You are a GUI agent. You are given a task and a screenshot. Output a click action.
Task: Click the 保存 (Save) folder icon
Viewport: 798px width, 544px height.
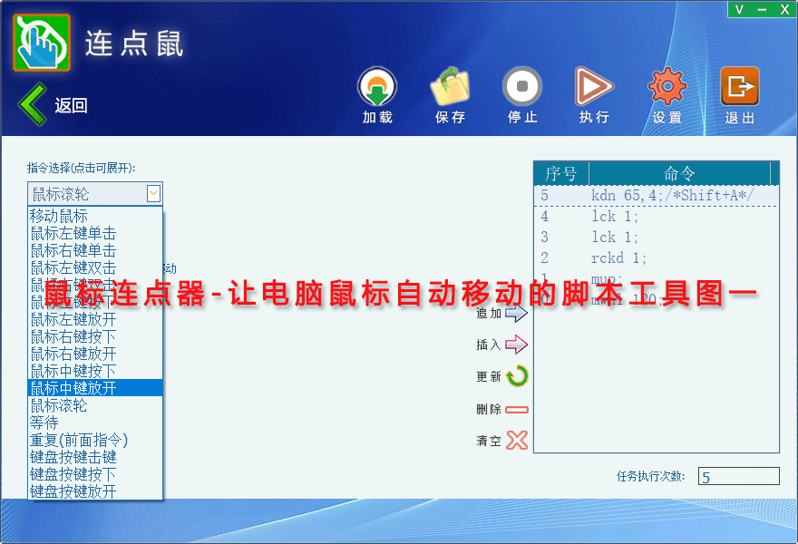(x=450, y=88)
